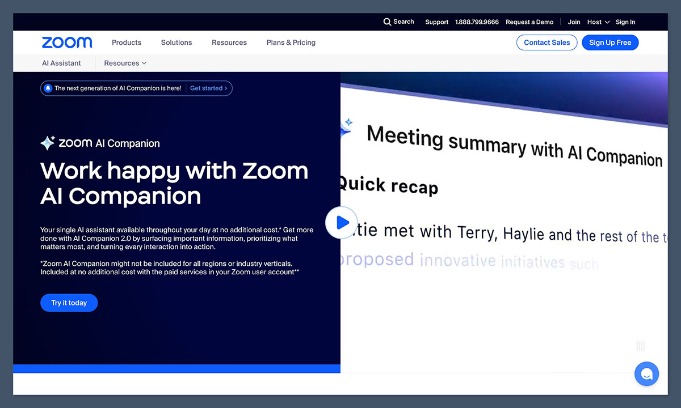
Task: Click the bell icon in the announcement banner
Action: pos(48,88)
